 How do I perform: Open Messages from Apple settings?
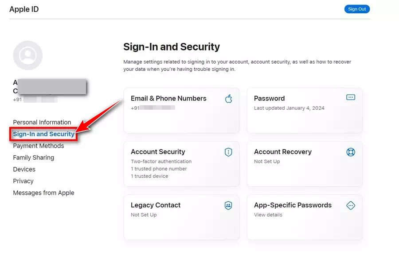pos(43,193)
